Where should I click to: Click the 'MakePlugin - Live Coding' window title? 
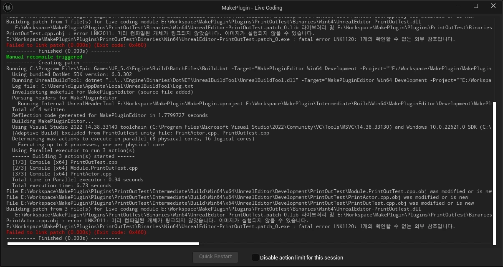[x=252, y=8]
